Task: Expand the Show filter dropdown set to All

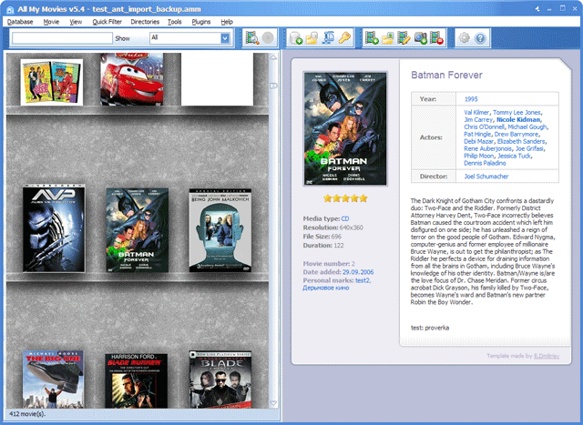Action: [224, 38]
